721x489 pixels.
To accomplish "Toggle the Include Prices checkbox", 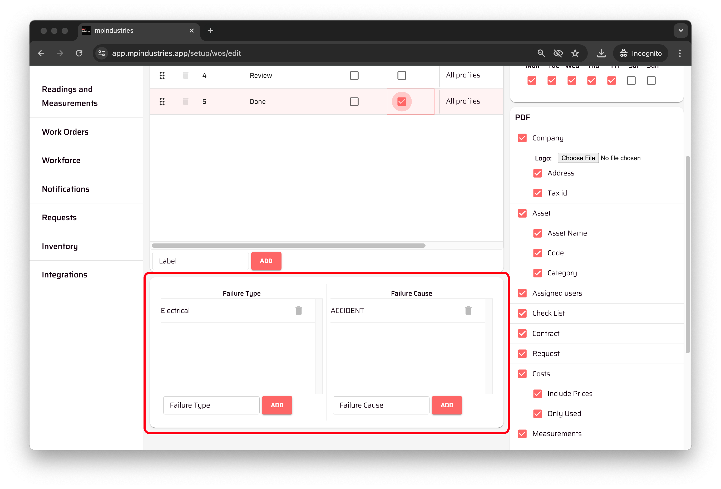I will (537, 394).
